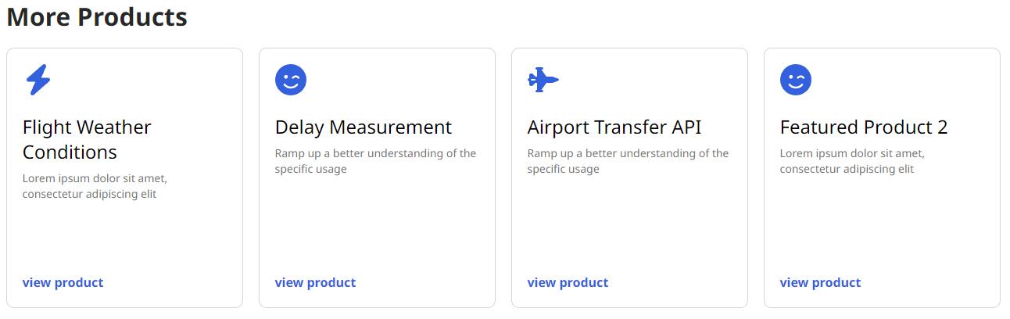Click the wink smiley icon above Featured Product 2

click(796, 80)
